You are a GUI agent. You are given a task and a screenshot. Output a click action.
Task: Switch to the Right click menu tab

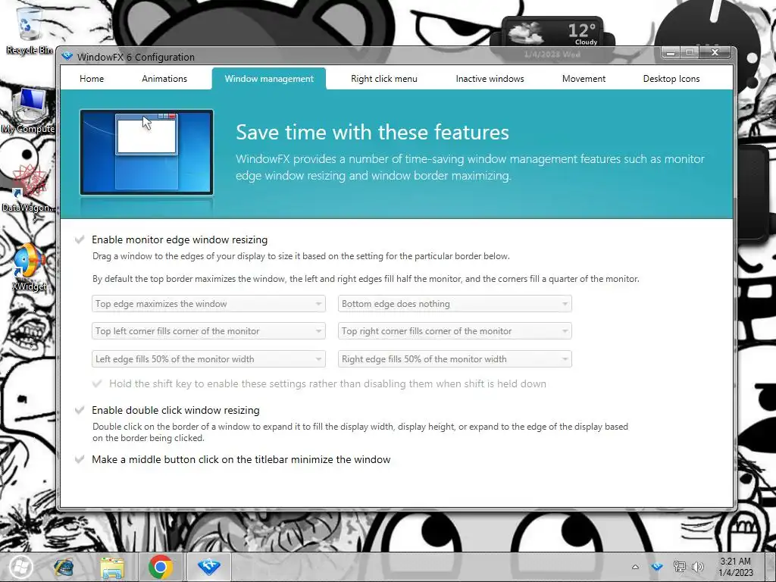(x=384, y=79)
